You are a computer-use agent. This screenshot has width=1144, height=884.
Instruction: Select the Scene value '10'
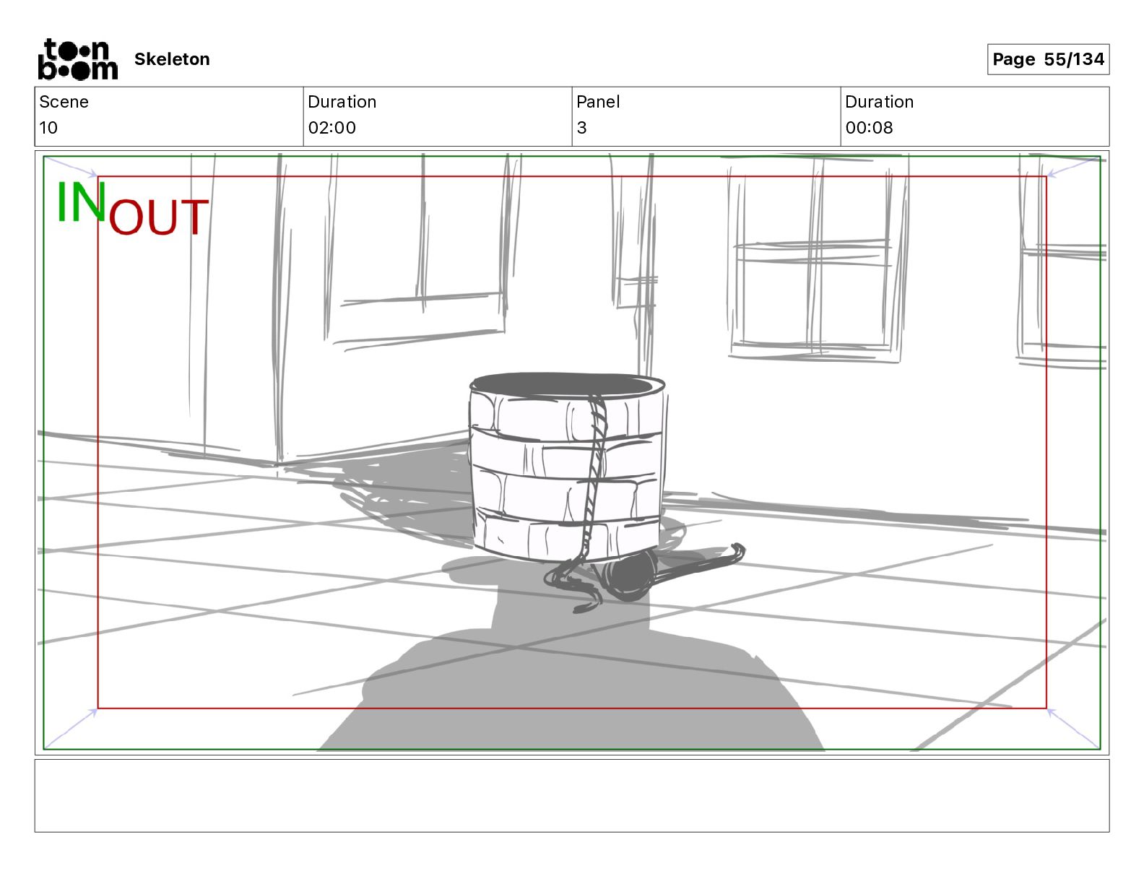point(48,128)
